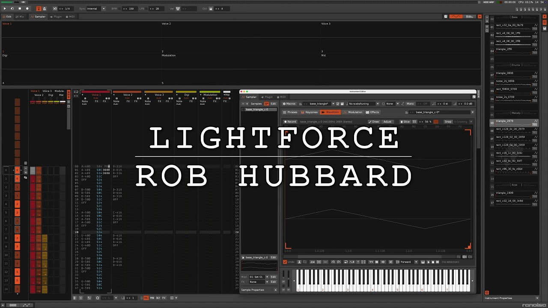Click the Adjust button

[387, 121]
